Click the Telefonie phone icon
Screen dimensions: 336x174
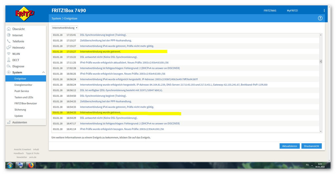click(x=9, y=41)
